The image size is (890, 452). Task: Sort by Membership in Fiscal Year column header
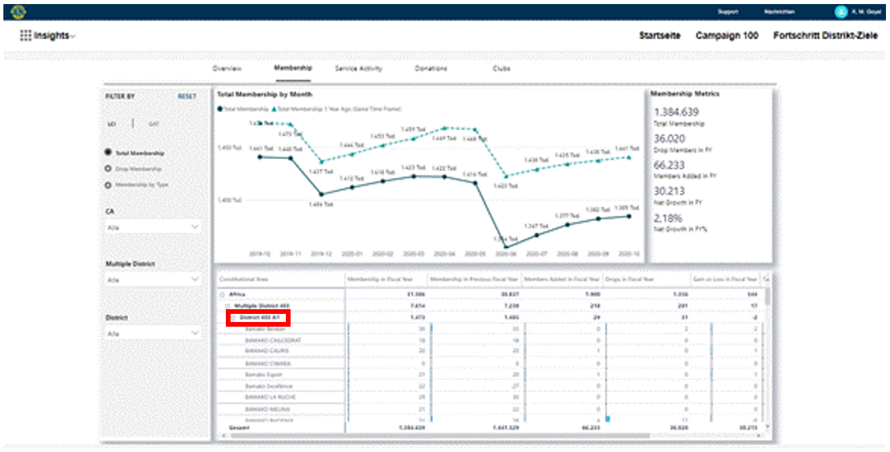pyautogui.click(x=385, y=279)
